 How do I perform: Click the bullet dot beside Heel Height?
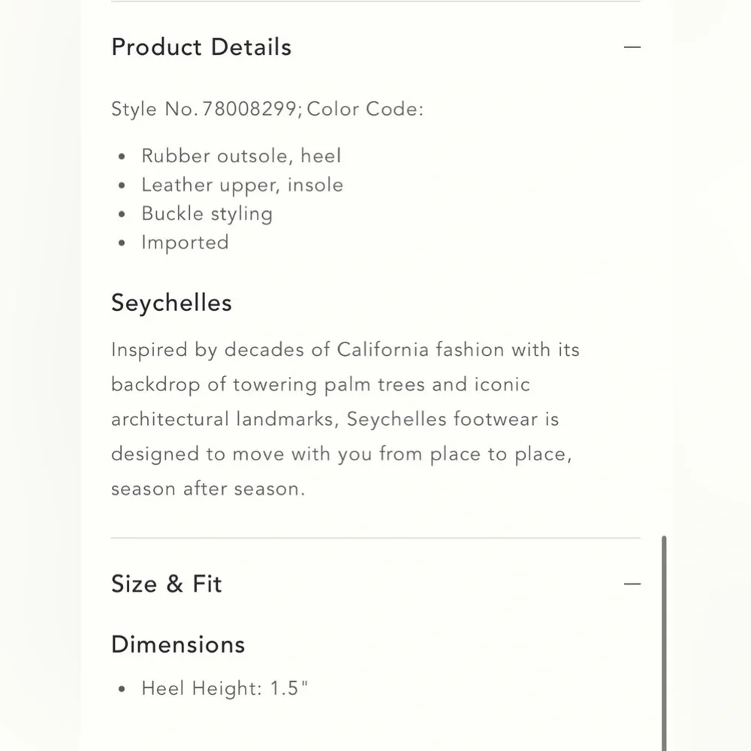[x=122, y=689]
